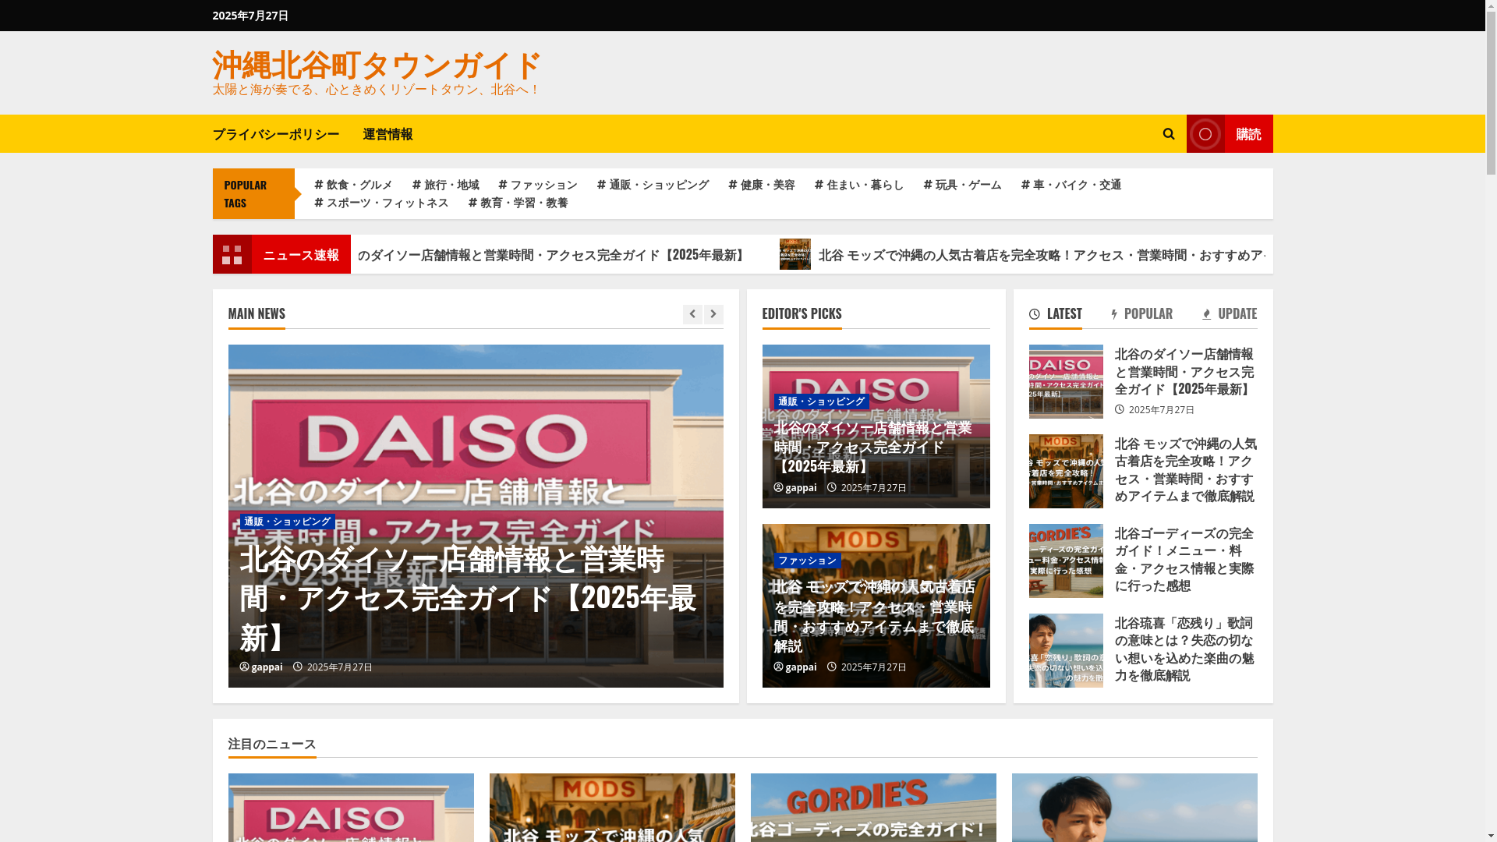Click the ニュース速報 label

[x=301, y=255]
